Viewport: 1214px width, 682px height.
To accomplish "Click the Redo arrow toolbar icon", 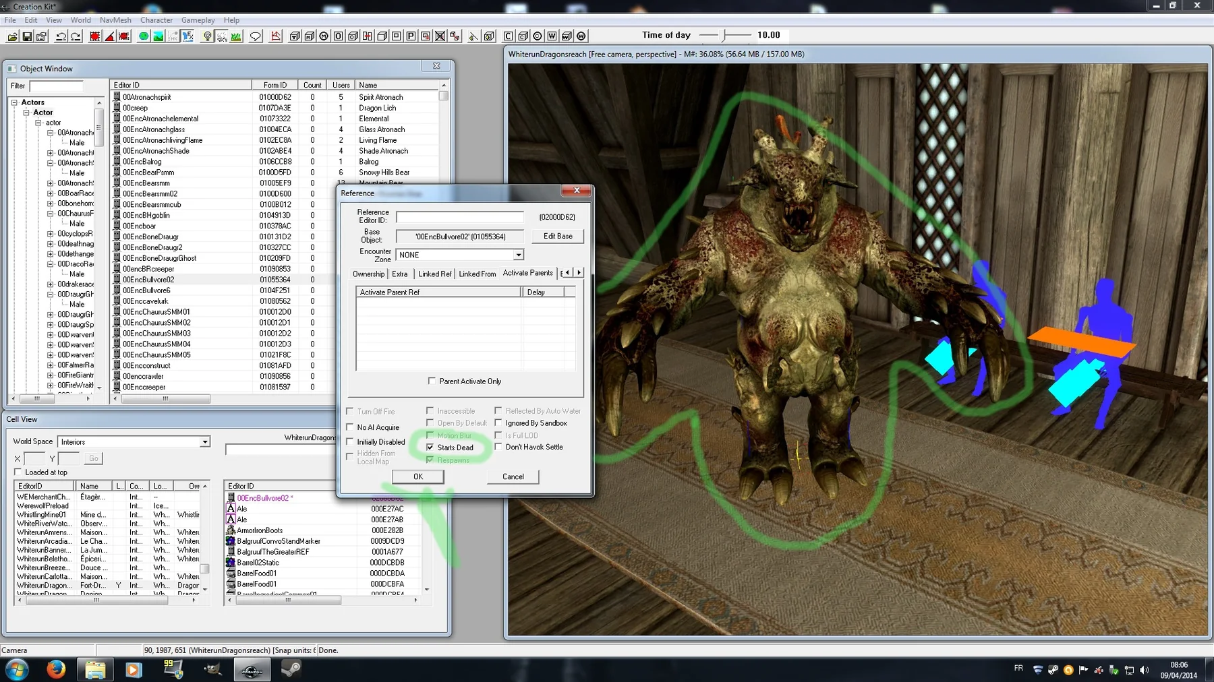I will click(76, 36).
